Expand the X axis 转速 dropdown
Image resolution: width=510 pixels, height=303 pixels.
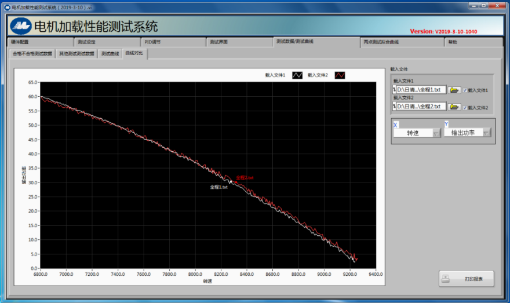point(436,133)
